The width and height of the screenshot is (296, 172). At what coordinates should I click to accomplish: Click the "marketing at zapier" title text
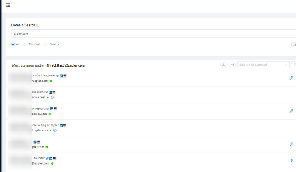point(45,125)
